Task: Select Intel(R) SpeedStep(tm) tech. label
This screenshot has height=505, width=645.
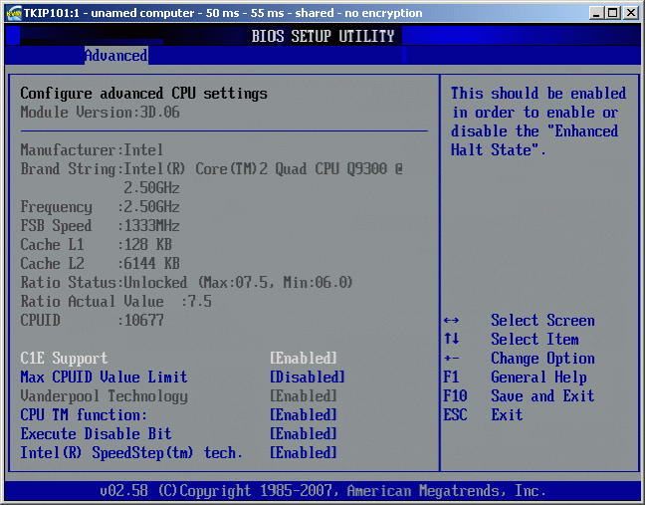Action: click(x=131, y=453)
